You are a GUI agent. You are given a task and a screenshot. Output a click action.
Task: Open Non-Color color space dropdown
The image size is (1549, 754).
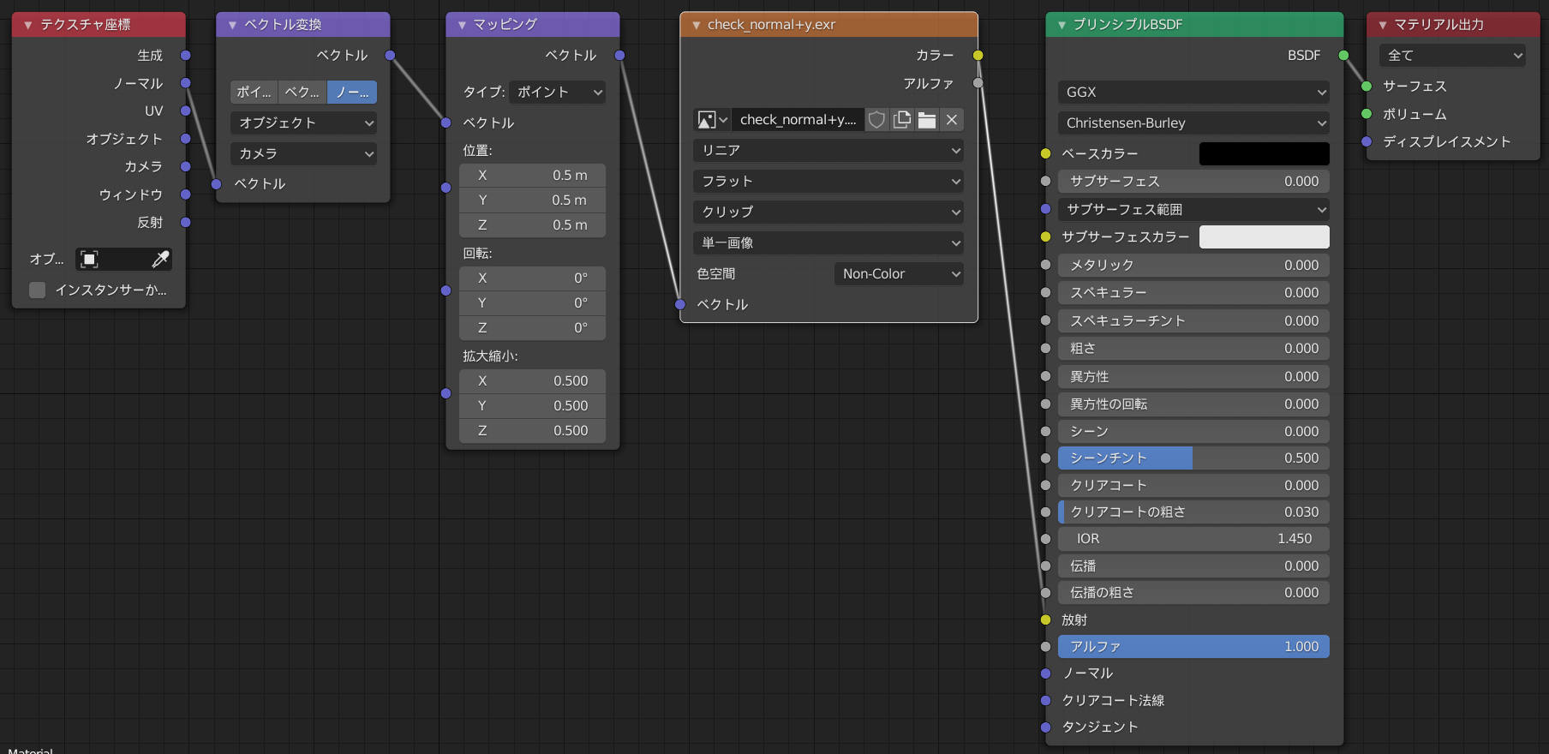899,273
